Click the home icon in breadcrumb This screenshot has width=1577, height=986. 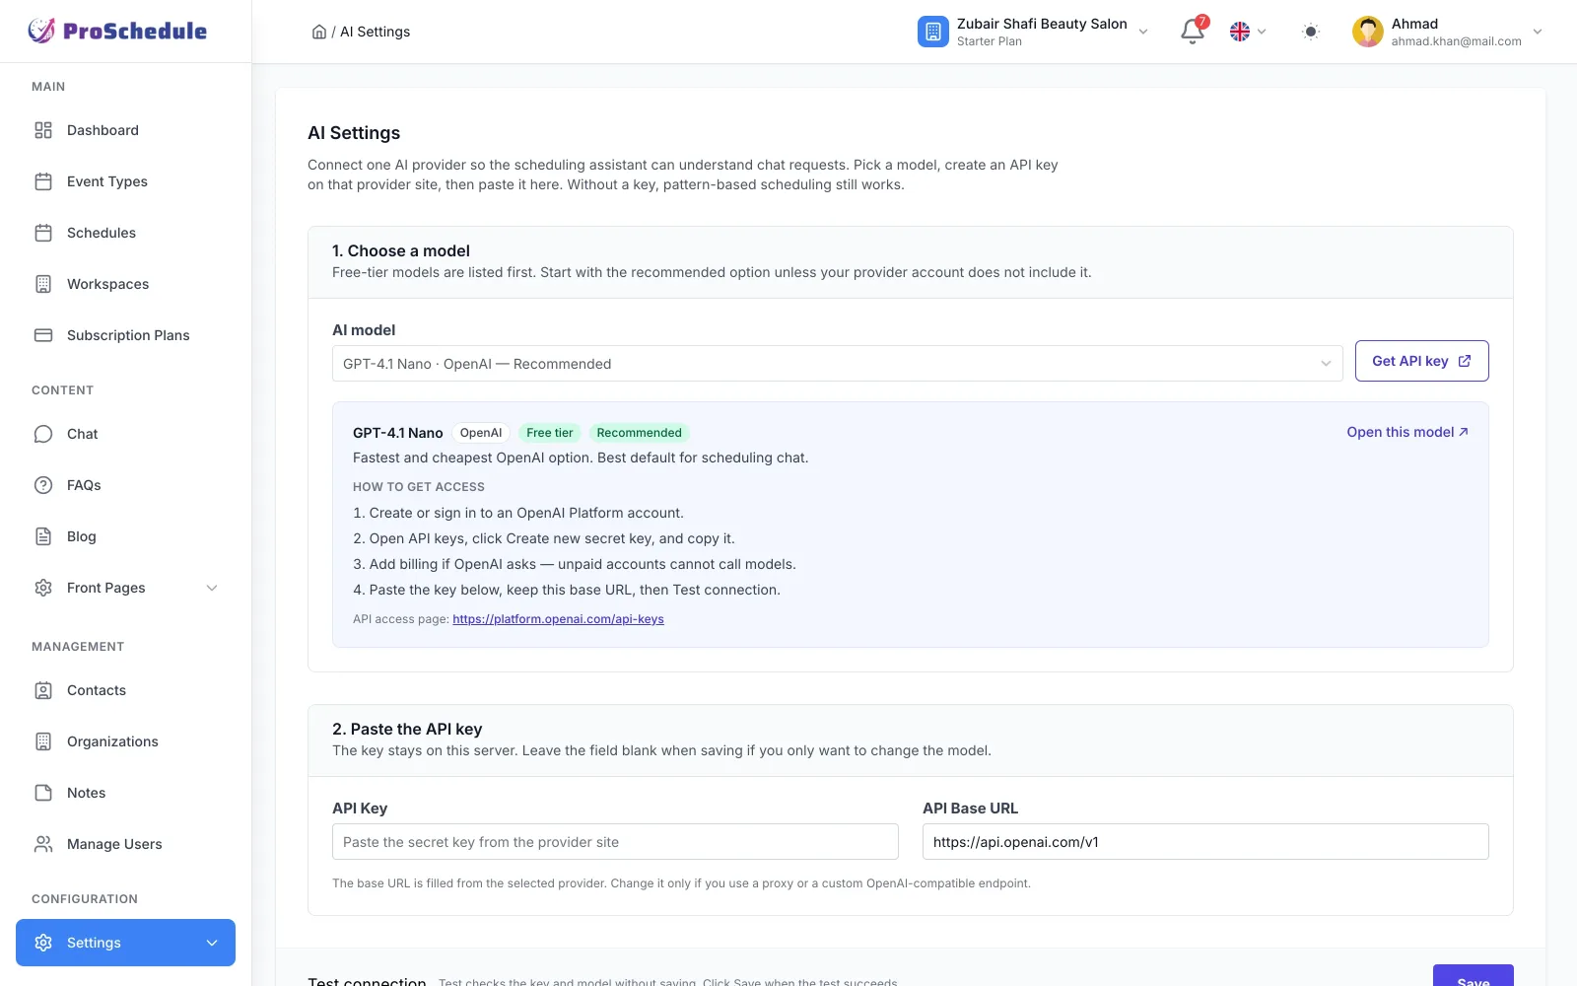tap(319, 32)
